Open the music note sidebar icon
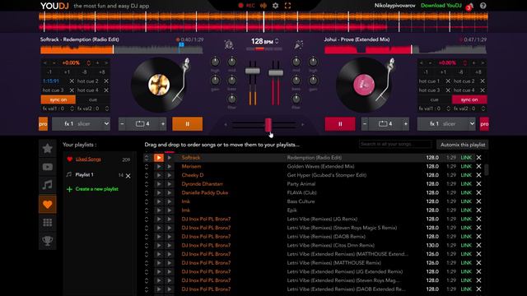 [48, 185]
